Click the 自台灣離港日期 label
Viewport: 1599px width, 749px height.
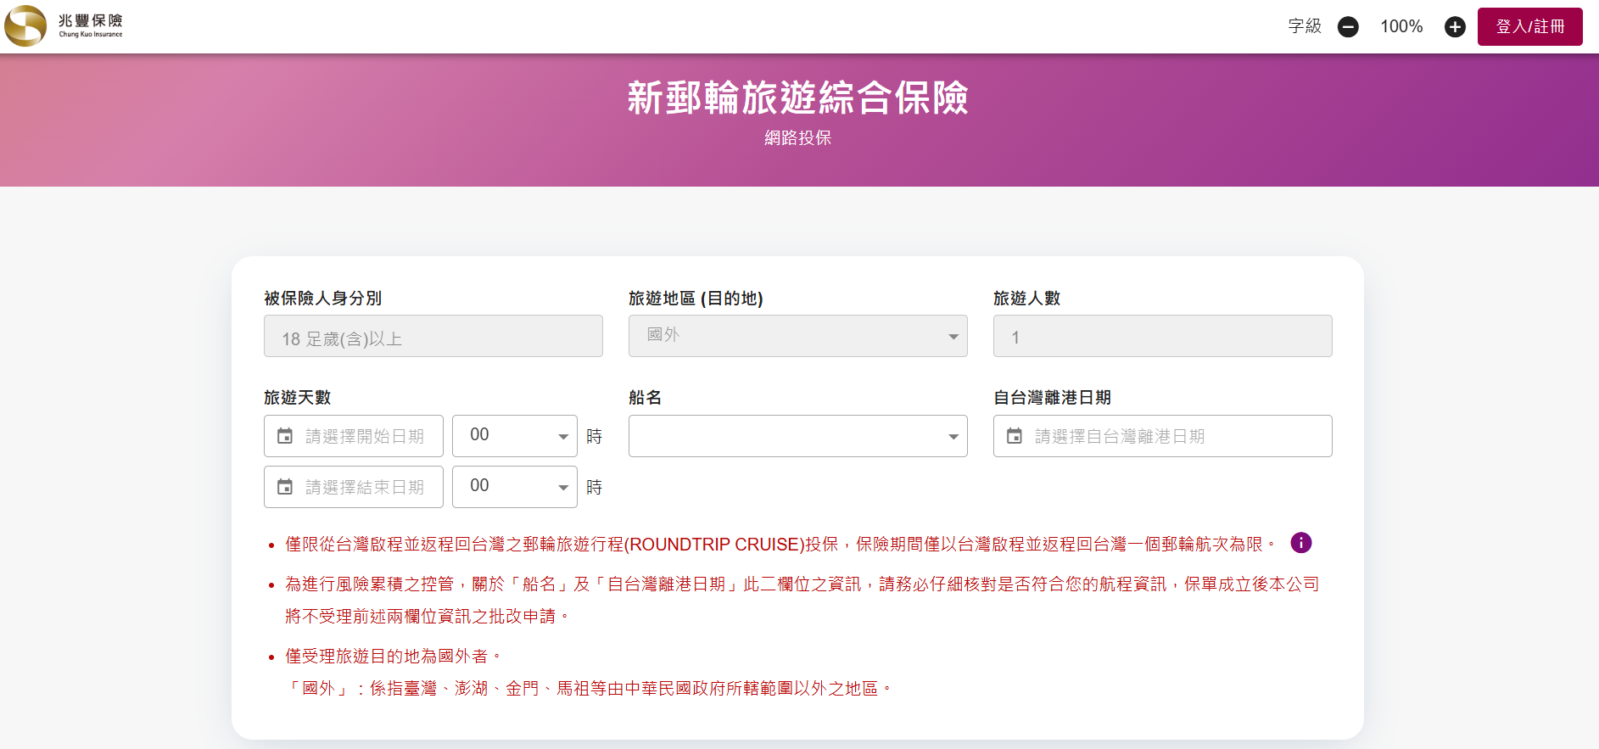[x=1052, y=397]
